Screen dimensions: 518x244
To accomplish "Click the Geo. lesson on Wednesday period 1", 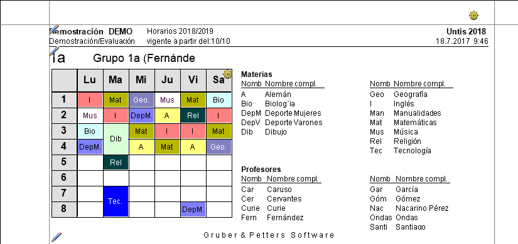I will pos(141,99).
